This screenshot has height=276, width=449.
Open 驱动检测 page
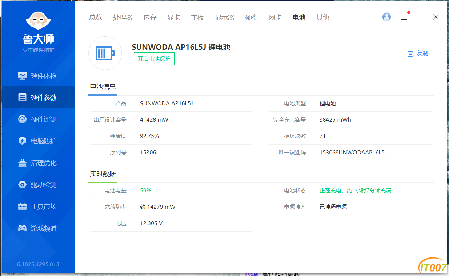pos(38,185)
